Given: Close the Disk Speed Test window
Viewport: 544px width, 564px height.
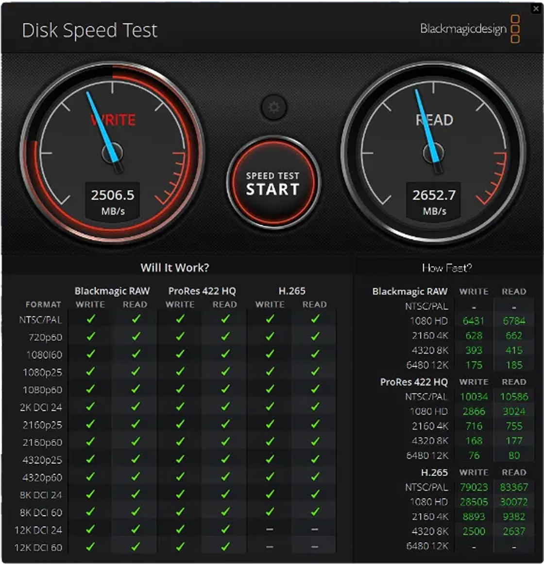Looking at the screenshot, I should pos(536,8).
